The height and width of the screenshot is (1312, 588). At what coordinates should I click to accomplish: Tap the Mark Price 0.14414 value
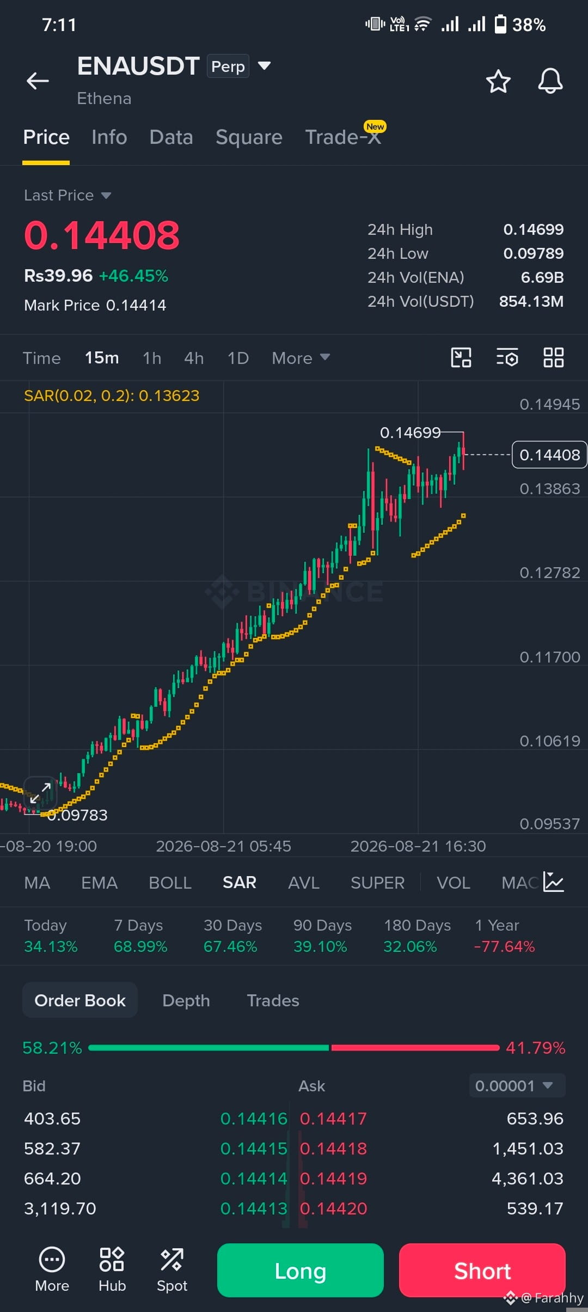point(136,305)
